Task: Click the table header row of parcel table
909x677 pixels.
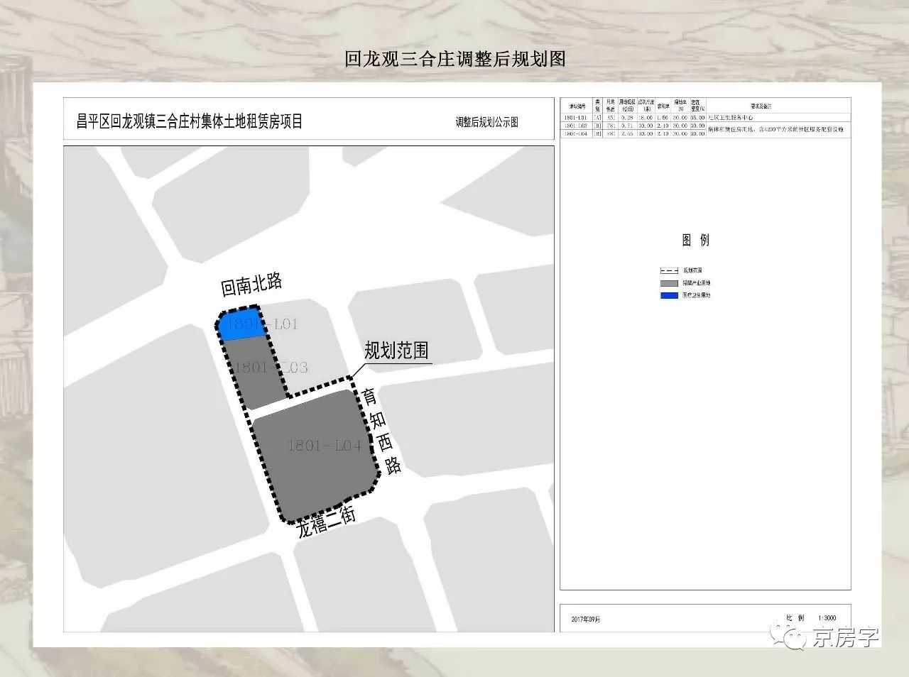Action: point(704,106)
